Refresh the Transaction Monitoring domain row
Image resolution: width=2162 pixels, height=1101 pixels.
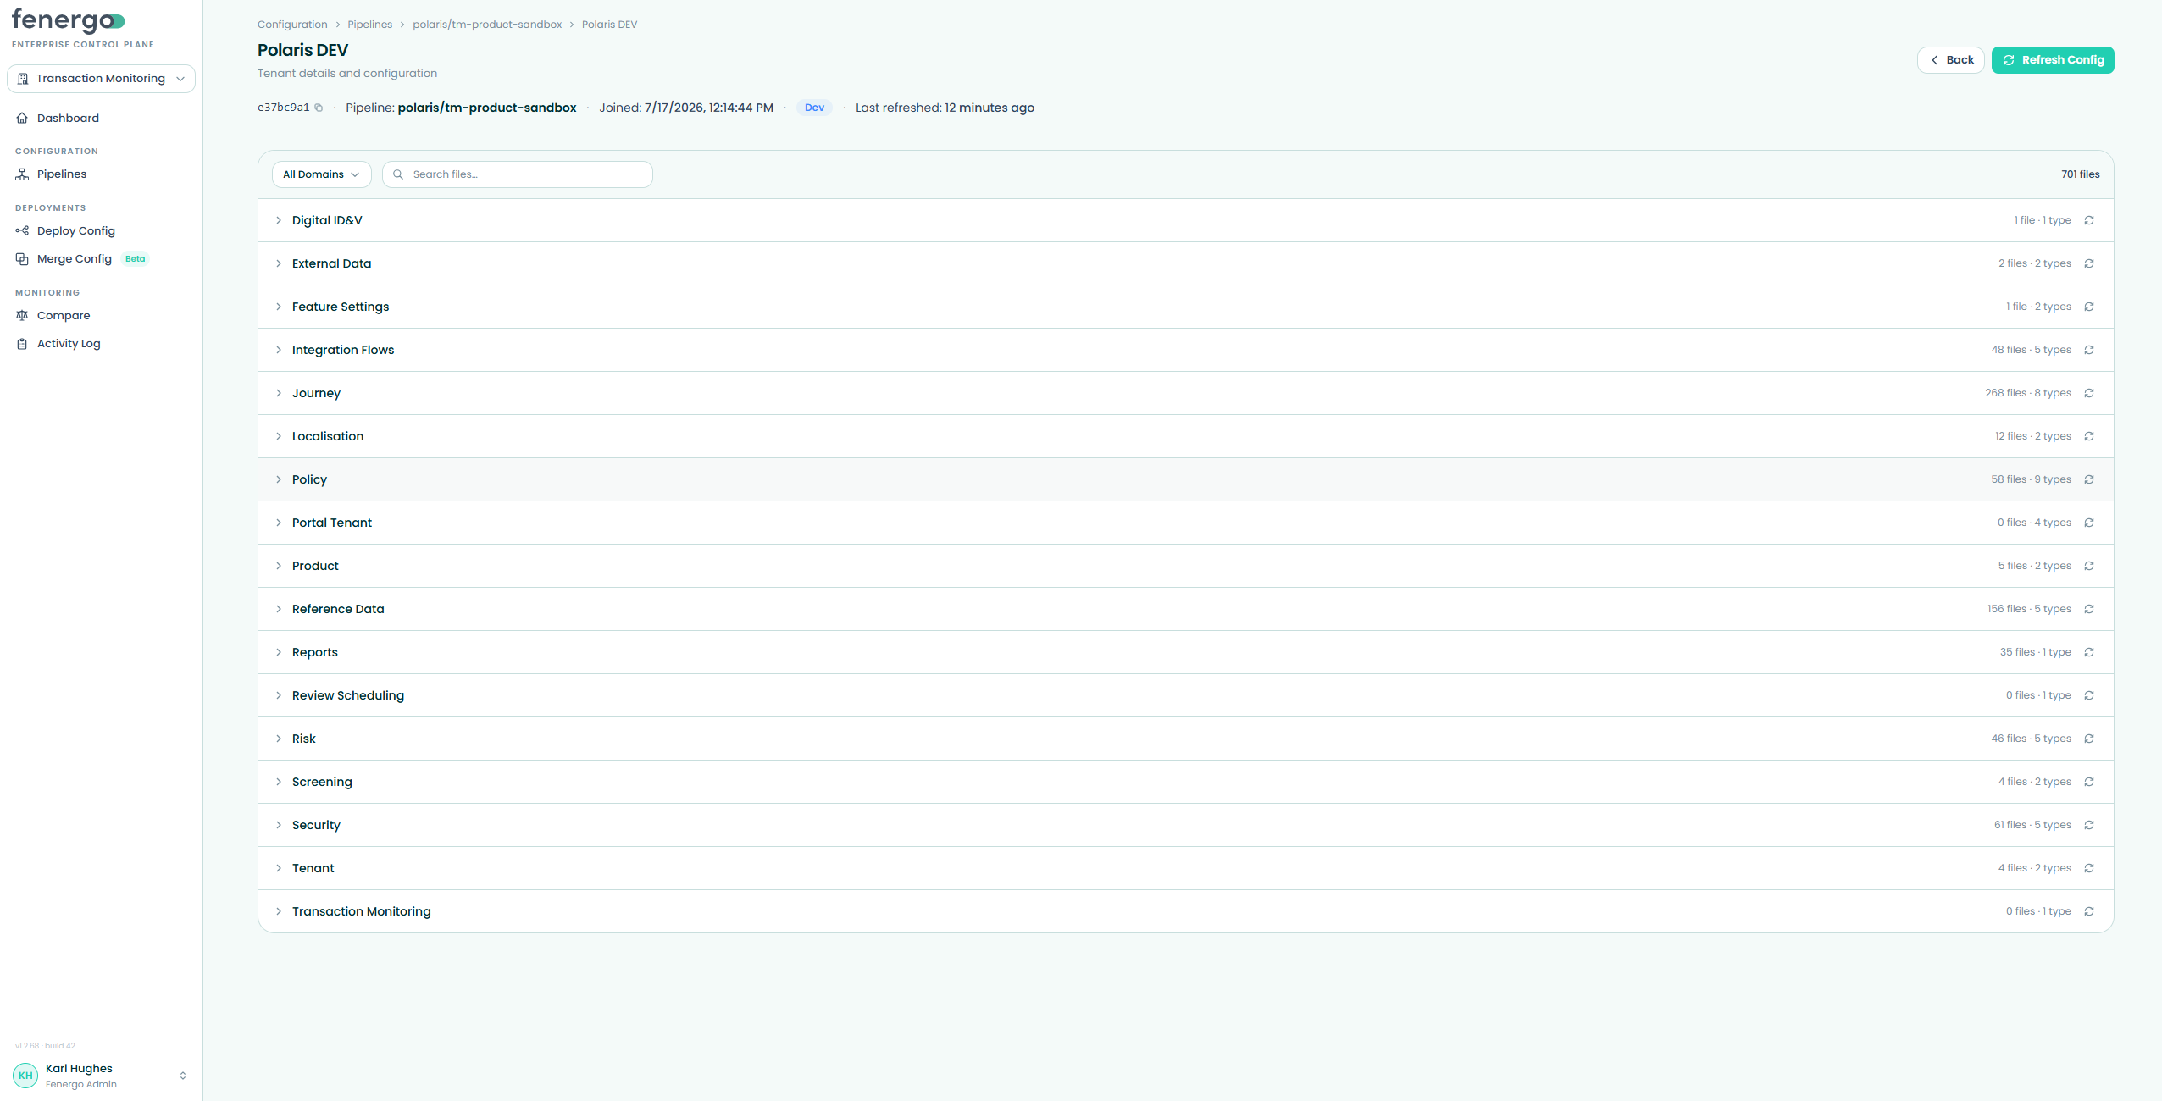tap(2089, 911)
